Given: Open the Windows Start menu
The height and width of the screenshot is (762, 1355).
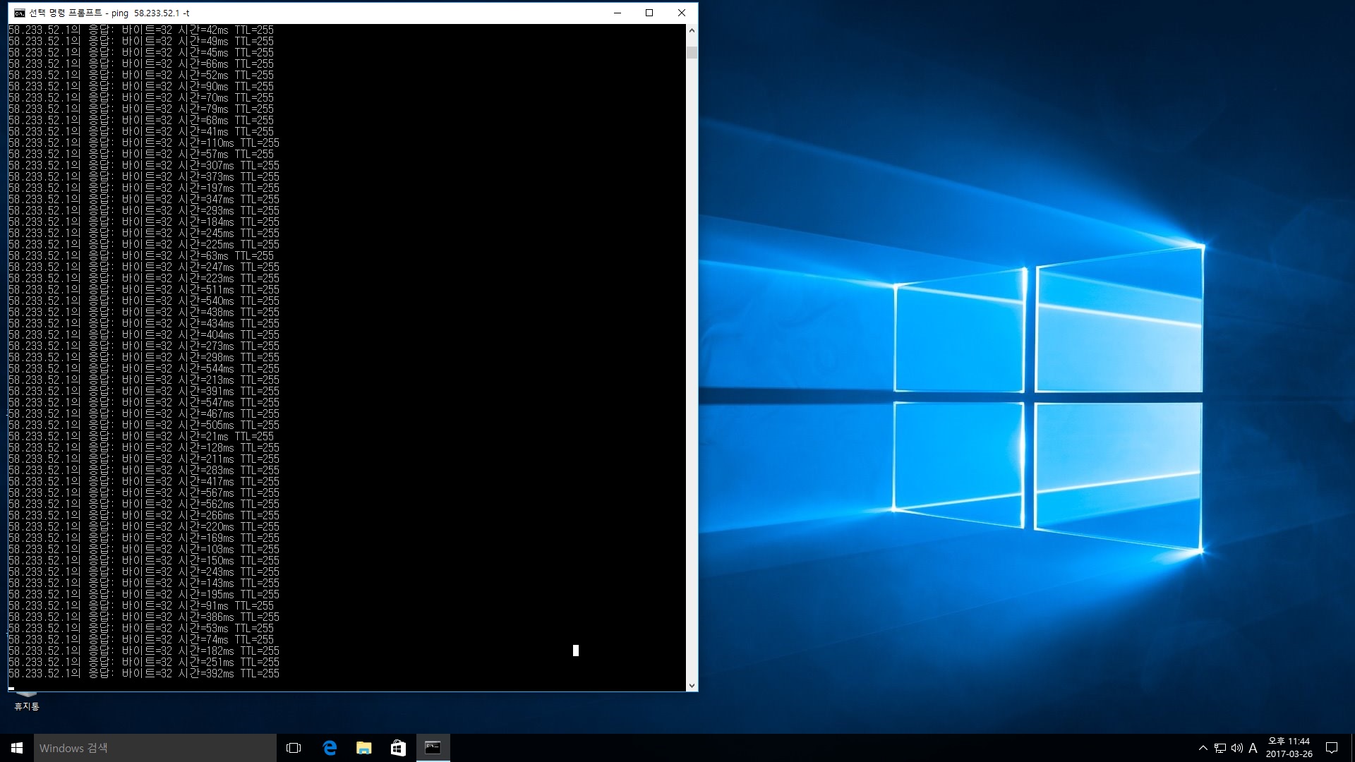Looking at the screenshot, I should (17, 748).
